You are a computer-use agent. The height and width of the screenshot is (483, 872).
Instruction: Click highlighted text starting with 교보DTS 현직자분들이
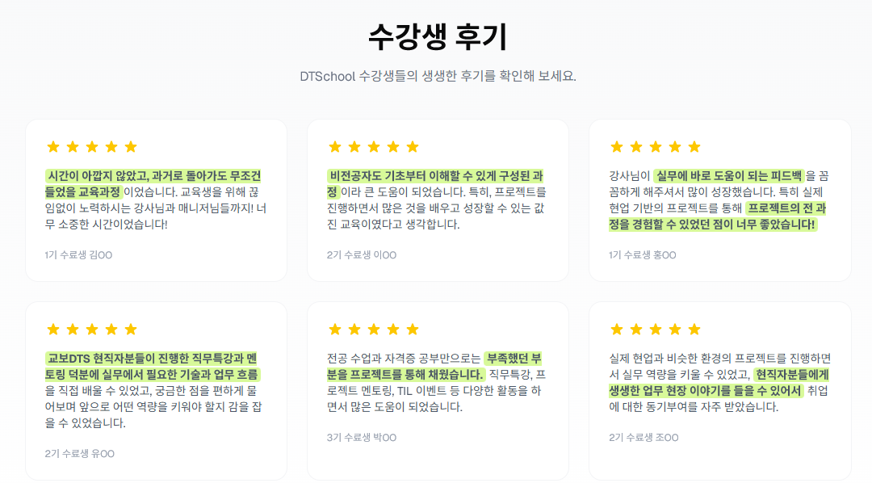click(153, 359)
